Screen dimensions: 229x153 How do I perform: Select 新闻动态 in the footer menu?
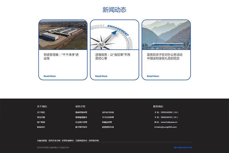[41, 127]
